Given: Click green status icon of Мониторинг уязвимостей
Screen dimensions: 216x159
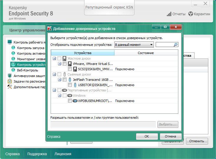Looking at the screenshot, I should point(13,59).
